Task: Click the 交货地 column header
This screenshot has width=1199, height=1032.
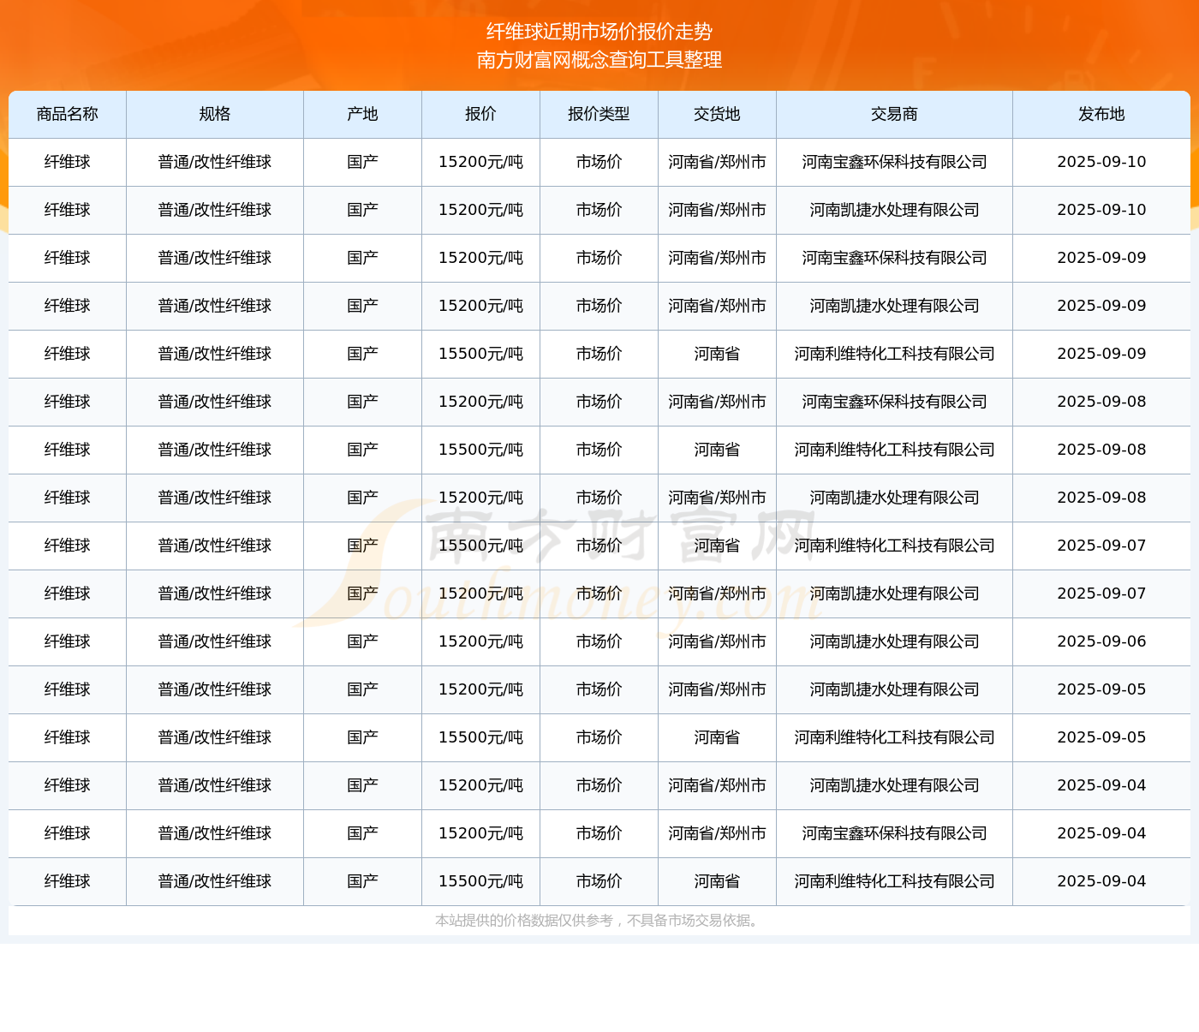Action: 718,114
